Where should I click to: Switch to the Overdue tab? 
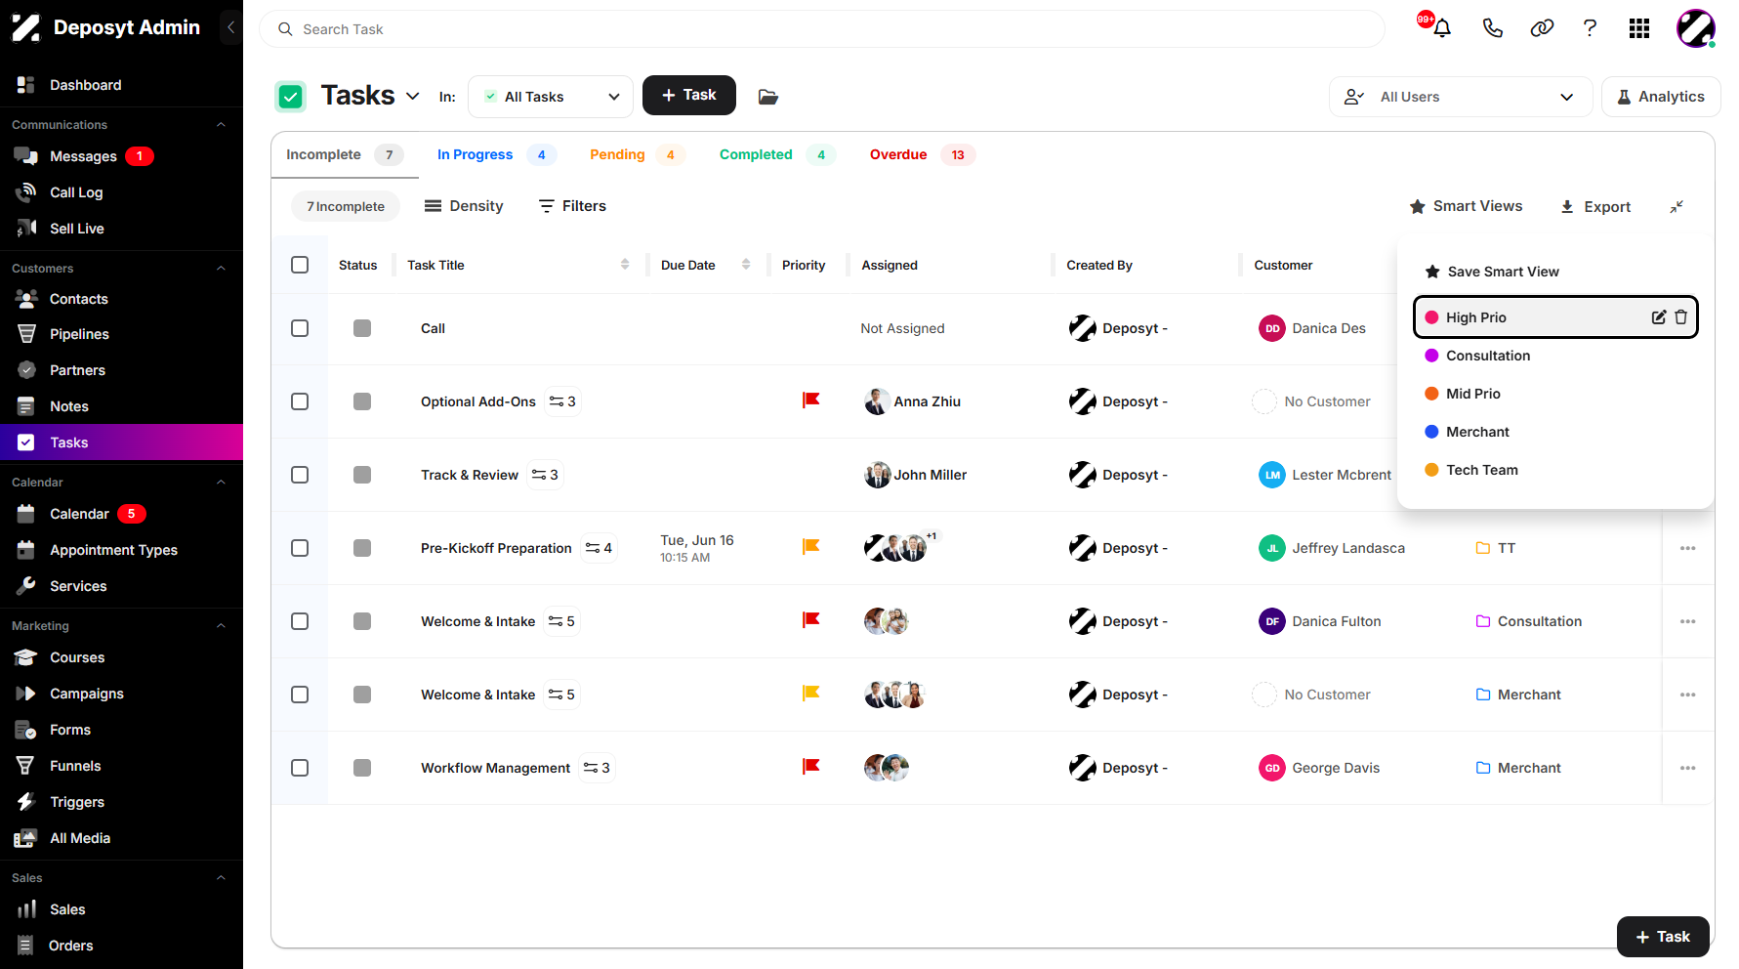(x=922, y=154)
